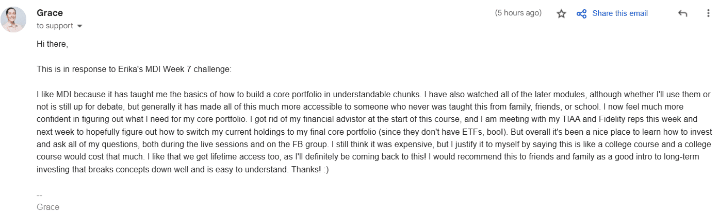Click the "5 hours ago" timestamp
Image resolution: width=719 pixels, height=215 pixels.
tap(518, 13)
